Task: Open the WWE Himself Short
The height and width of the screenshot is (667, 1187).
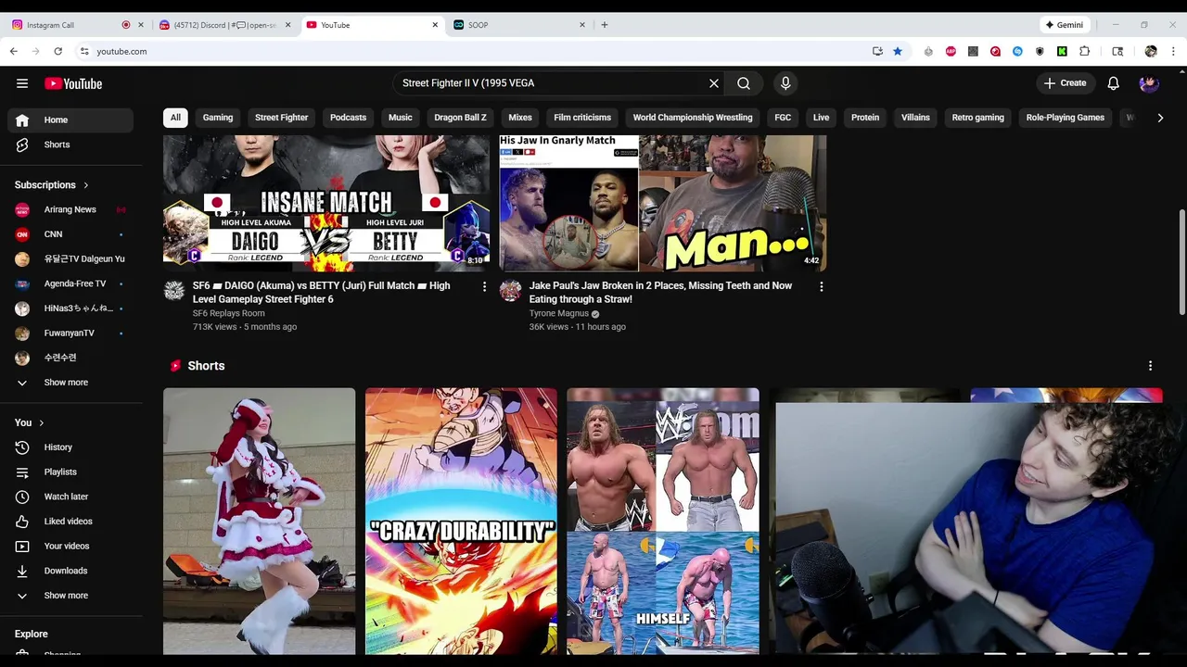Action: pos(663,521)
